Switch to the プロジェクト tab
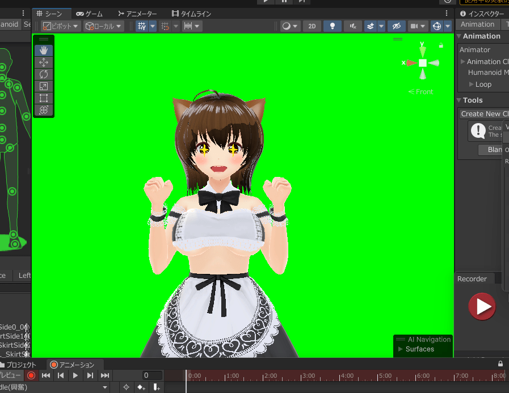 pyautogui.click(x=19, y=365)
